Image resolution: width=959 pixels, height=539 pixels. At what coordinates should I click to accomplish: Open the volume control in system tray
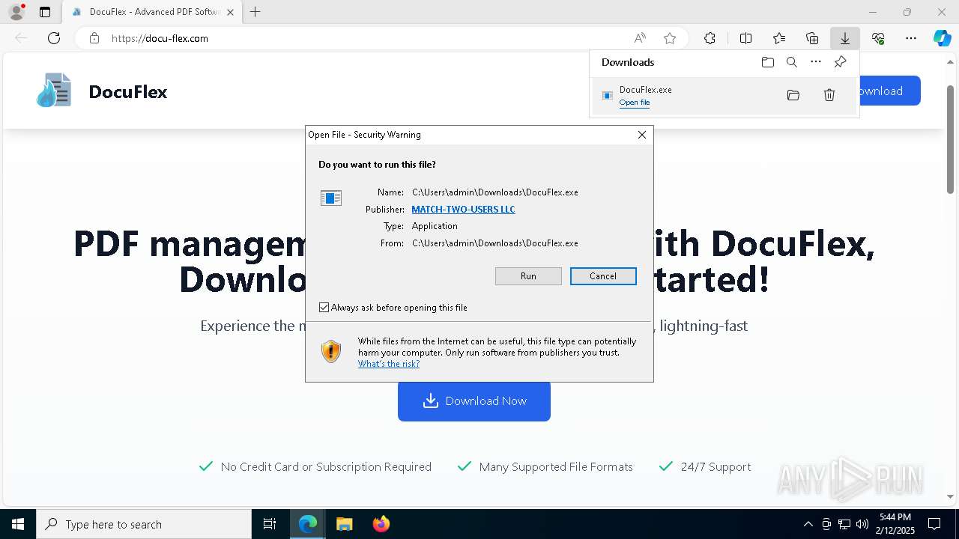(x=862, y=524)
